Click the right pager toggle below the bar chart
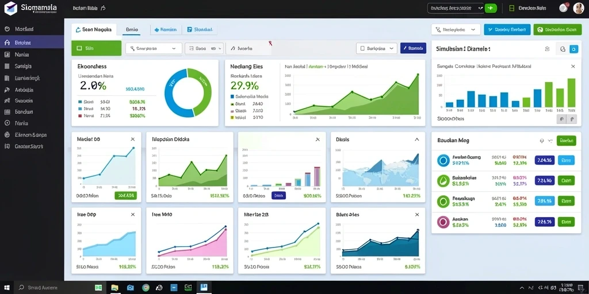This screenshot has width=589, height=294. pyautogui.click(x=572, y=119)
